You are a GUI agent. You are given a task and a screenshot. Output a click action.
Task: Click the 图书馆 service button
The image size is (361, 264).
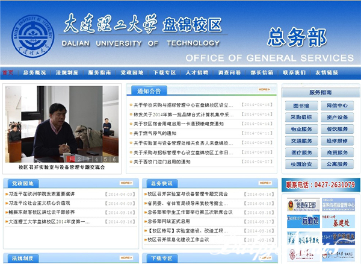(301, 105)
